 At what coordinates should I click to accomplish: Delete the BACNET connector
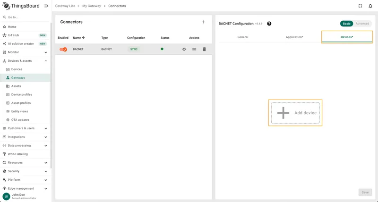[204, 49]
